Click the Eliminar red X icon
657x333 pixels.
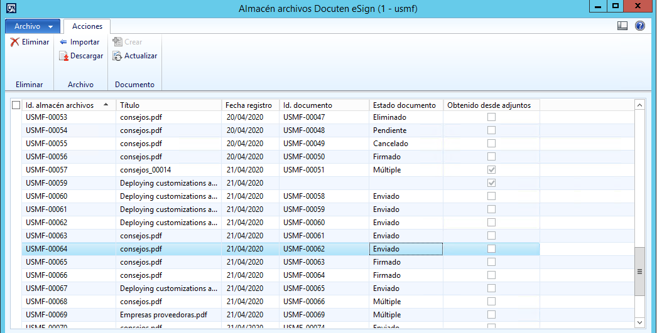[15, 42]
